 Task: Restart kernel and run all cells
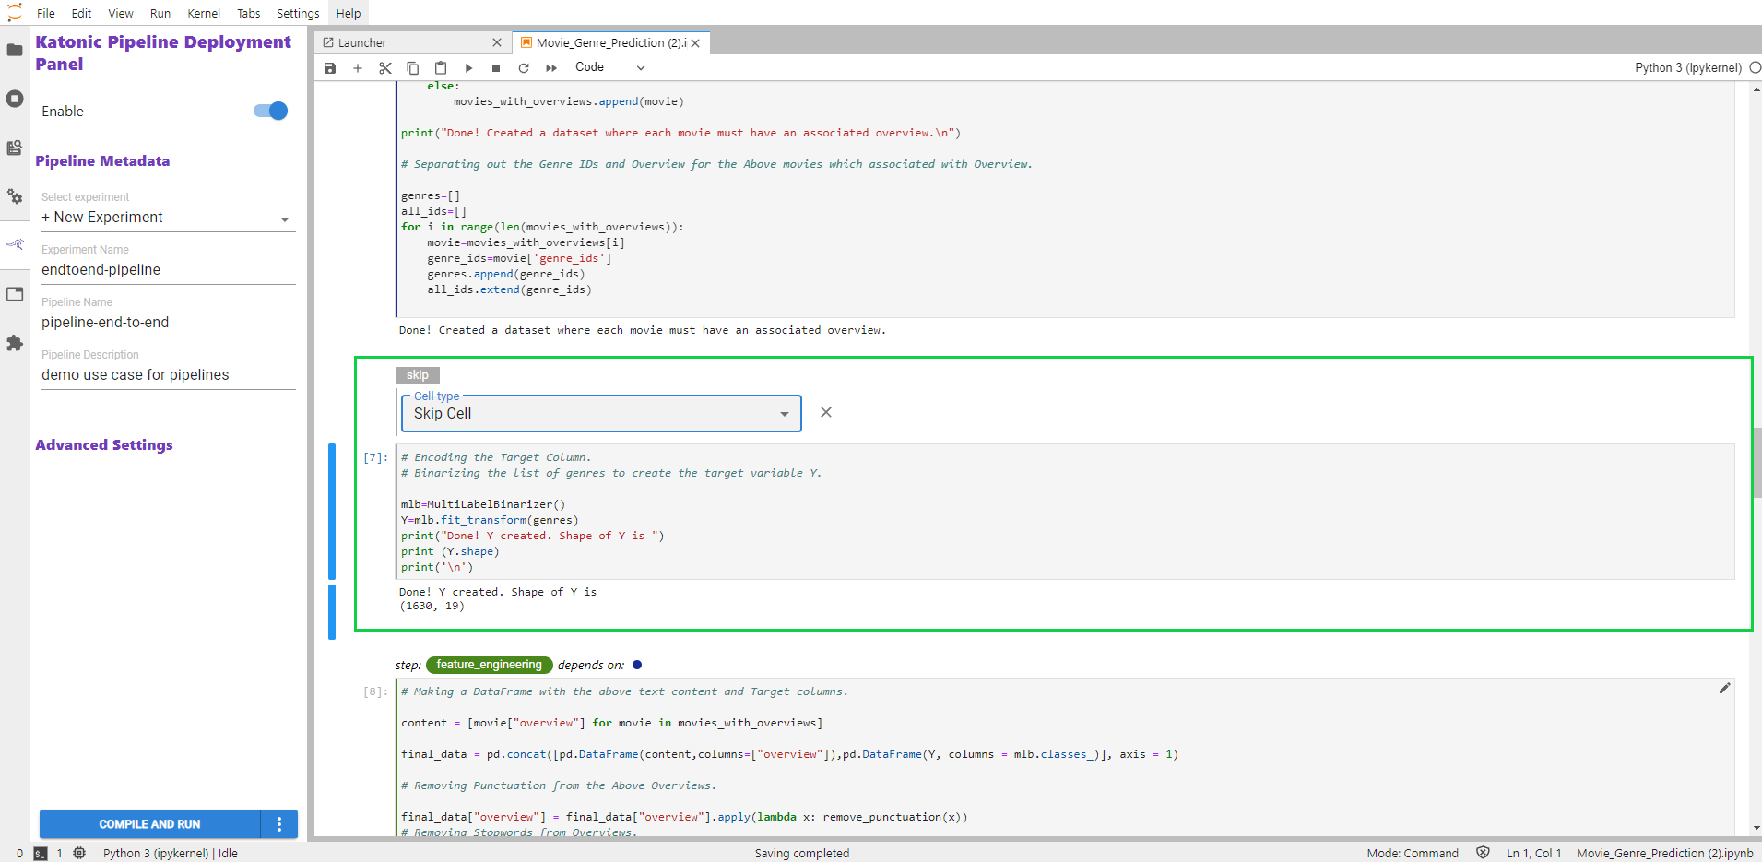(x=551, y=68)
